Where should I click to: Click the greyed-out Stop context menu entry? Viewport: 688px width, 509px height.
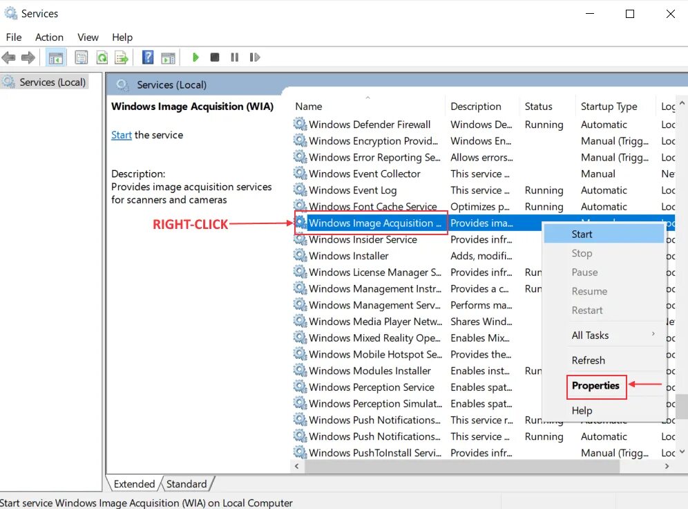click(x=604, y=253)
